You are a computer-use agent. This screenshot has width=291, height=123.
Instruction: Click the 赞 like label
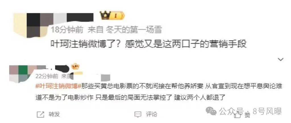(247, 115)
